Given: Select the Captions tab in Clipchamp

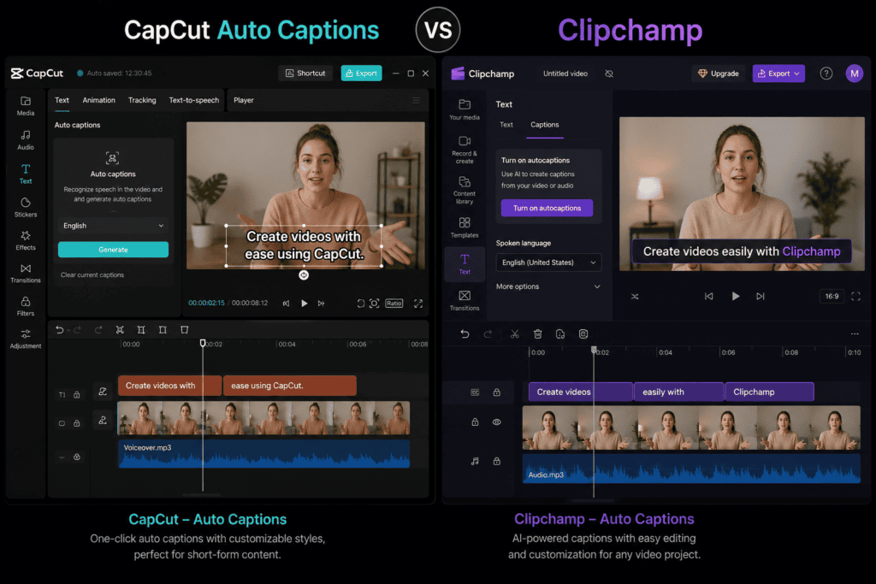Looking at the screenshot, I should pos(545,125).
